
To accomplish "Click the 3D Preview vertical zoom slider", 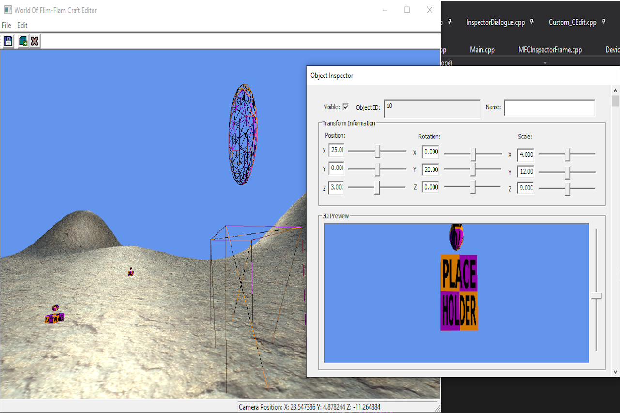I will pos(596,296).
